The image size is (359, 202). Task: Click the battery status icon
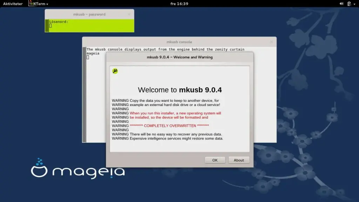tap(349, 4)
